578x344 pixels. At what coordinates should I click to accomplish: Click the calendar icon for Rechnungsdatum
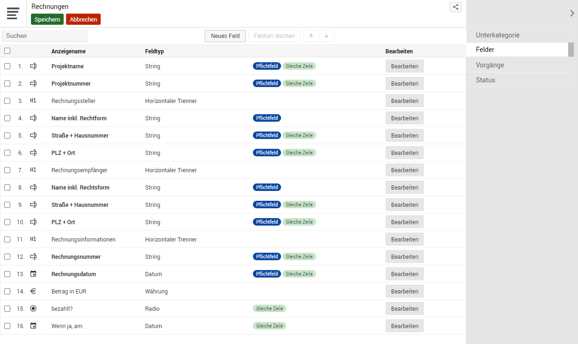pos(33,274)
